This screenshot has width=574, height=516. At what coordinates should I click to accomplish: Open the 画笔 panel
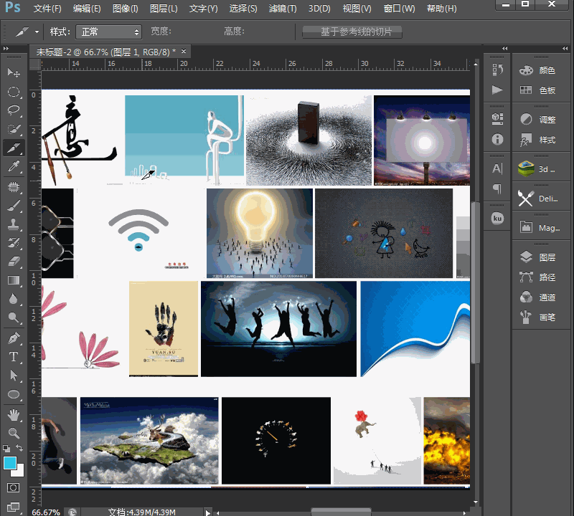click(x=537, y=317)
